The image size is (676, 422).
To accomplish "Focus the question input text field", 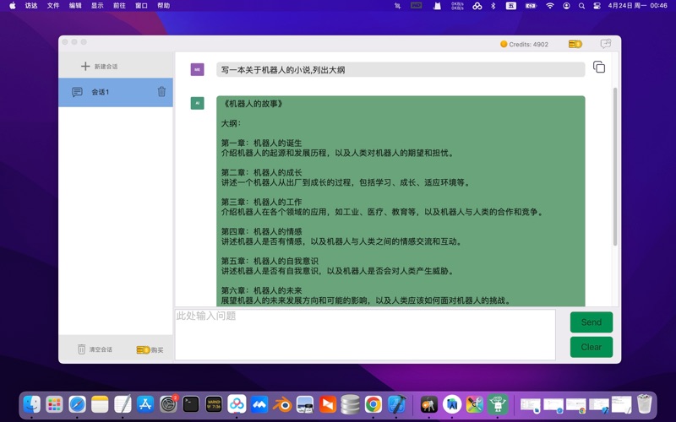I will [365, 334].
